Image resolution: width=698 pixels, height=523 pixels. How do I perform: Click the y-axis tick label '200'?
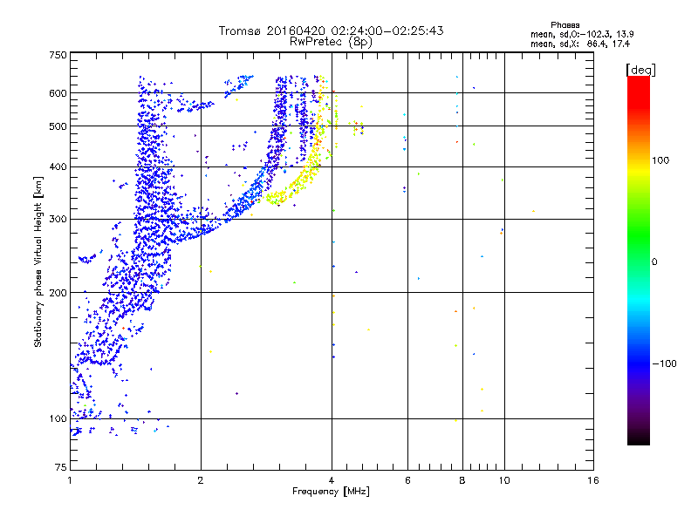pos(58,293)
